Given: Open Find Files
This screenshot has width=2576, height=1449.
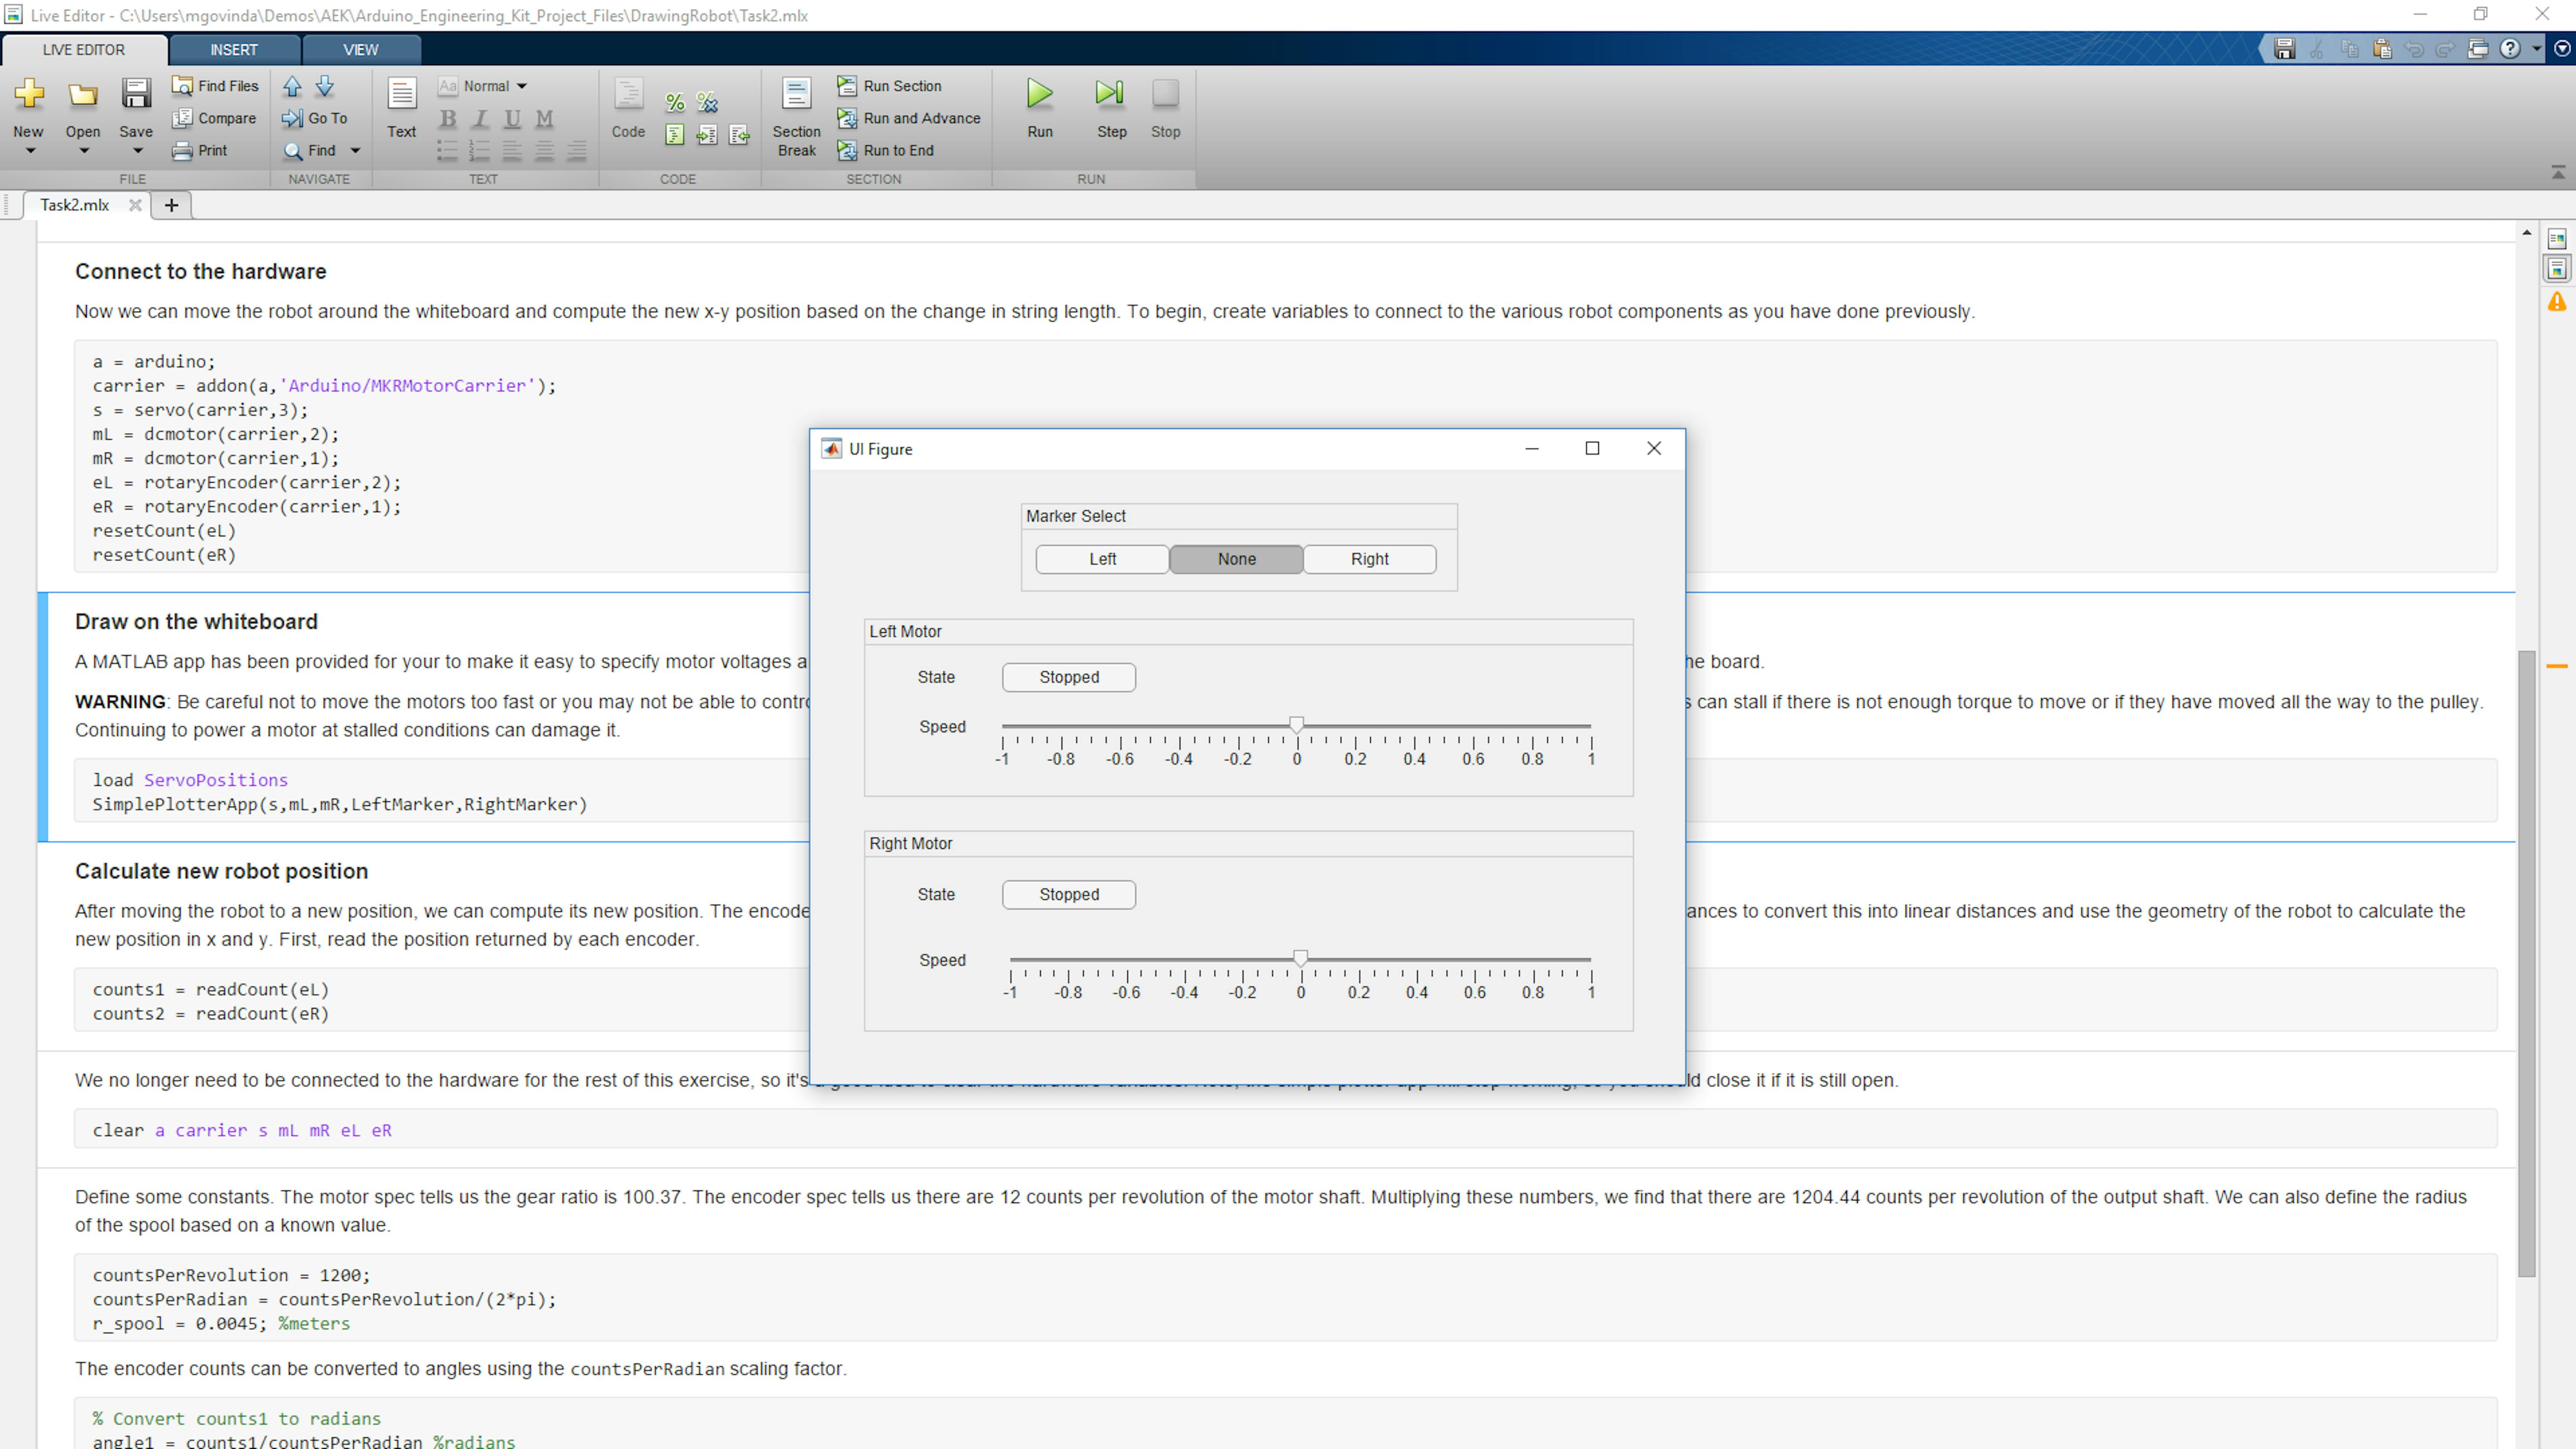Looking at the screenshot, I should click(x=216, y=86).
